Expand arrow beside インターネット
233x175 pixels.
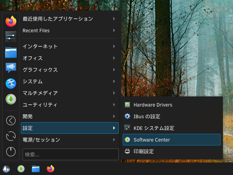coord(114,46)
